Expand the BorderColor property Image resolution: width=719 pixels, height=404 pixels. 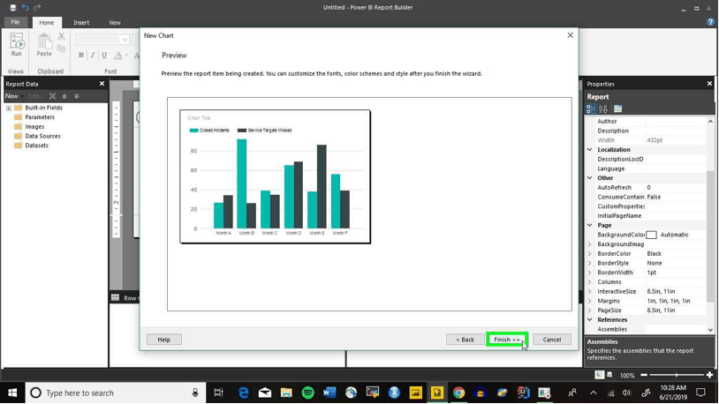click(x=590, y=253)
